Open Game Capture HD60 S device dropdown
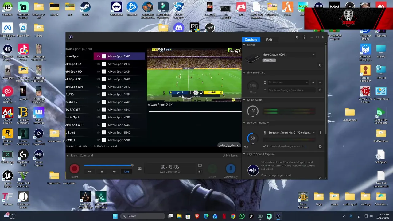The height and width of the screenshot is (221, 393). tap(289, 55)
